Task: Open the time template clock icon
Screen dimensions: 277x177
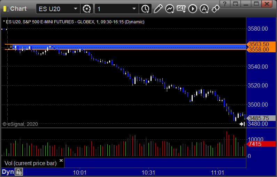Action: 145,9
